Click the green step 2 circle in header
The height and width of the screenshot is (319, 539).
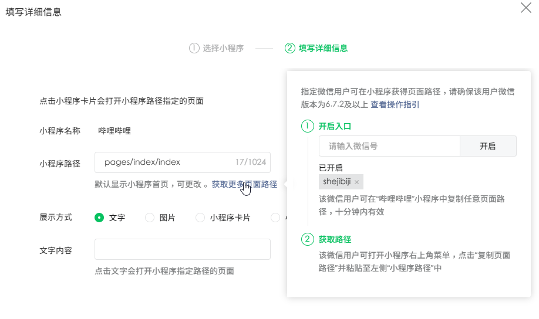click(x=289, y=48)
